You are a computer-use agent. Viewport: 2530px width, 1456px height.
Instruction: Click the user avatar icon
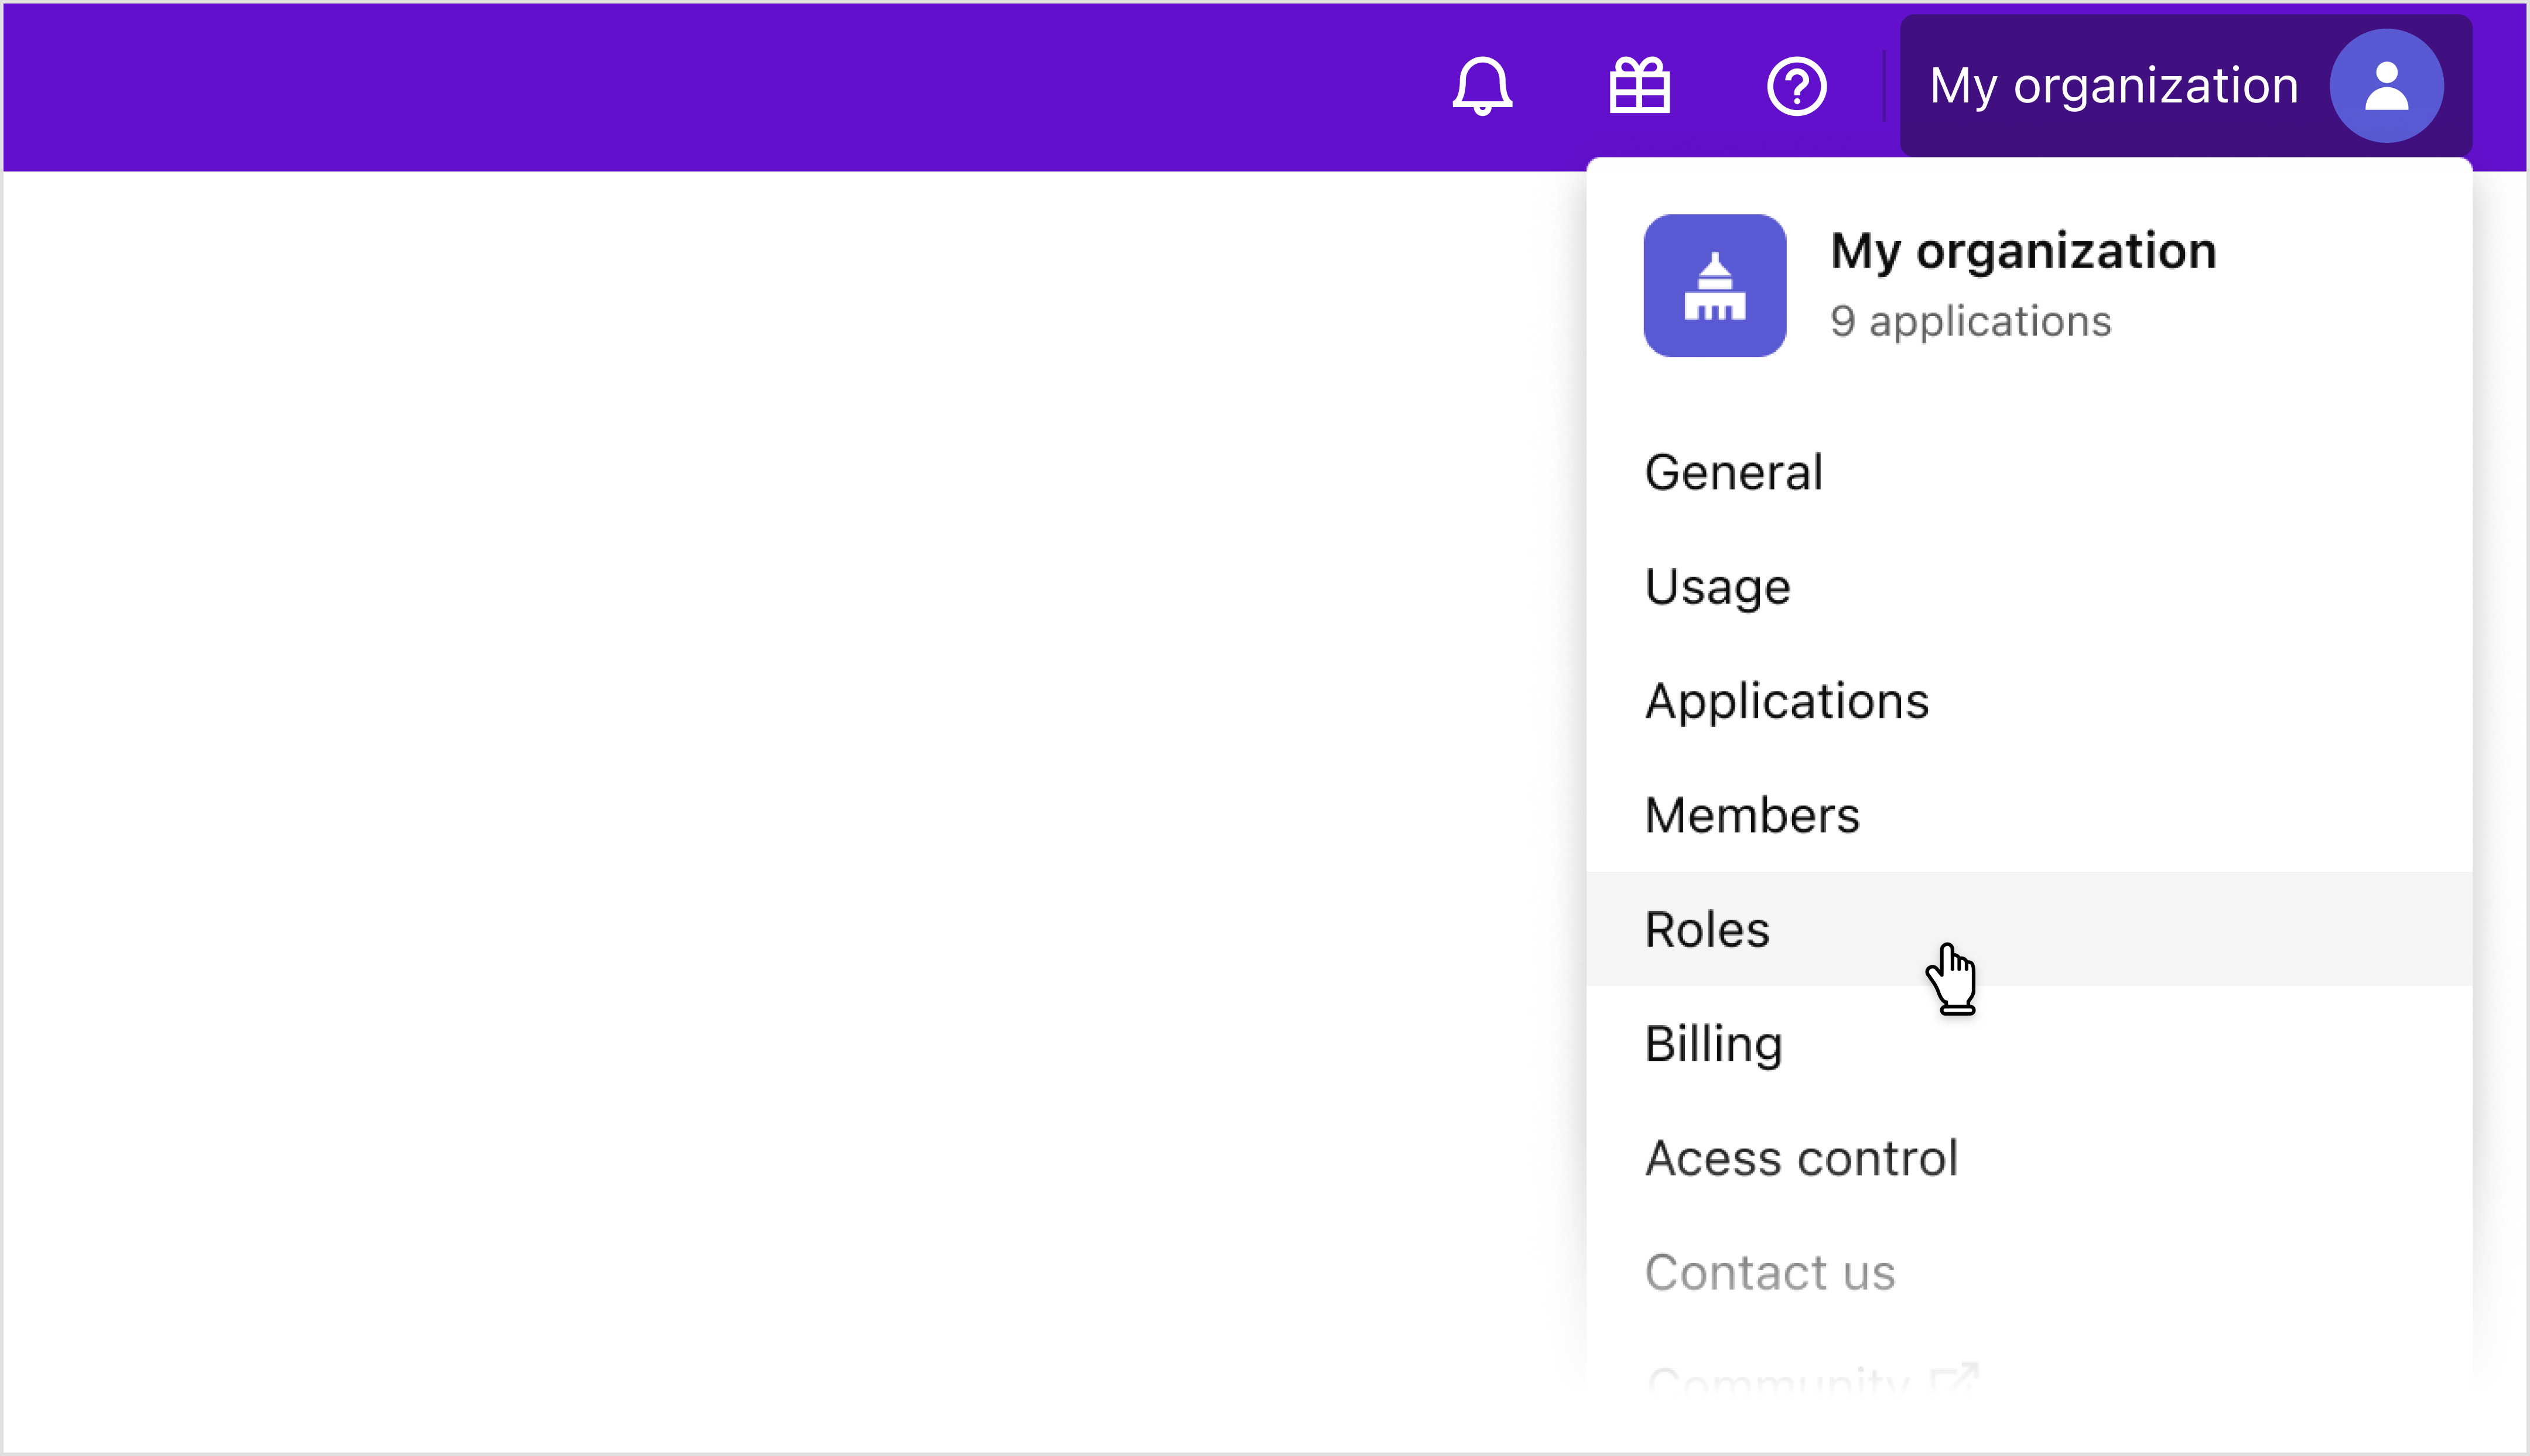[2386, 85]
